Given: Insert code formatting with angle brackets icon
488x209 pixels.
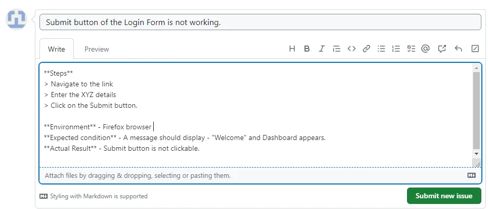Looking at the screenshot, I should click(x=351, y=49).
